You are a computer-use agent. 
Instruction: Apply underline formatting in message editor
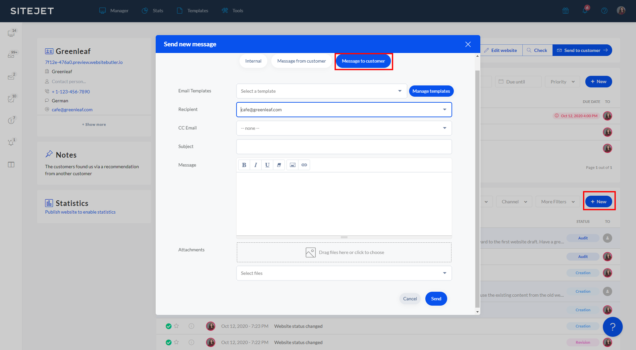pos(267,165)
